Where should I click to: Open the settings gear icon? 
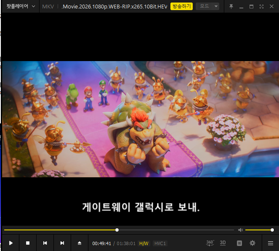(x=252, y=243)
